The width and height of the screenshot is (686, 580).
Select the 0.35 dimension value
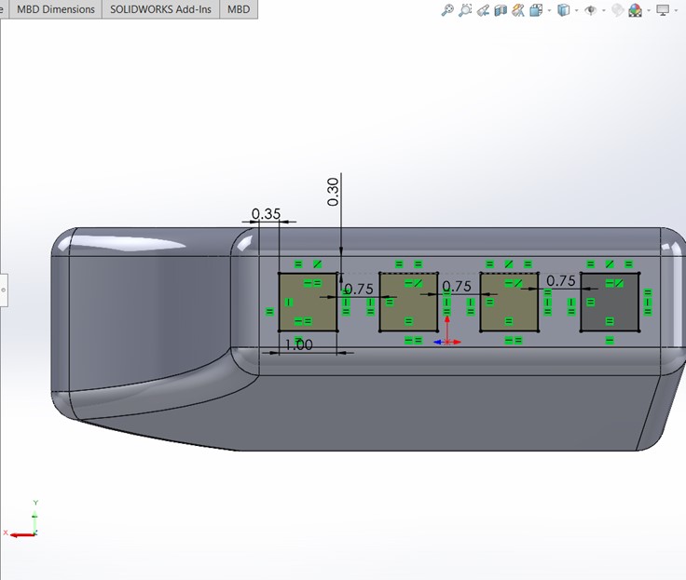(266, 214)
